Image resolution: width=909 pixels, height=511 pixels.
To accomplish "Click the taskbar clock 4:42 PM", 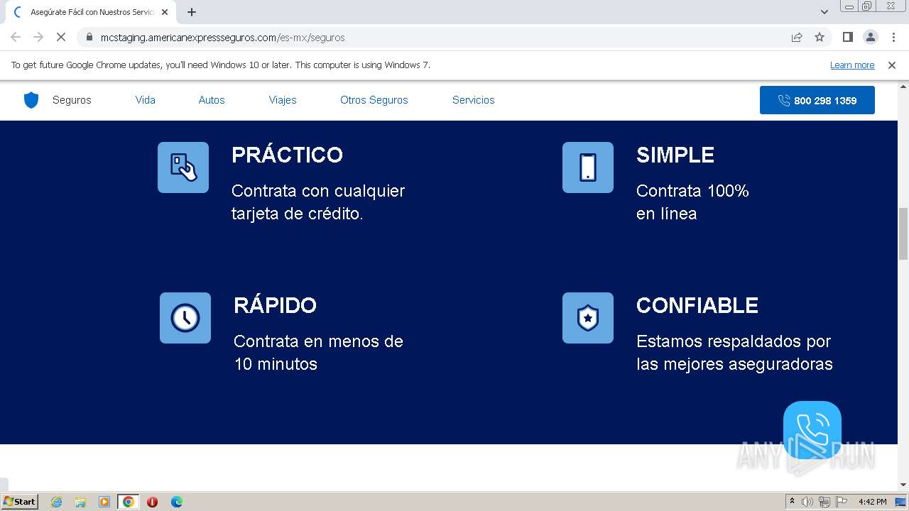I will [872, 502].
